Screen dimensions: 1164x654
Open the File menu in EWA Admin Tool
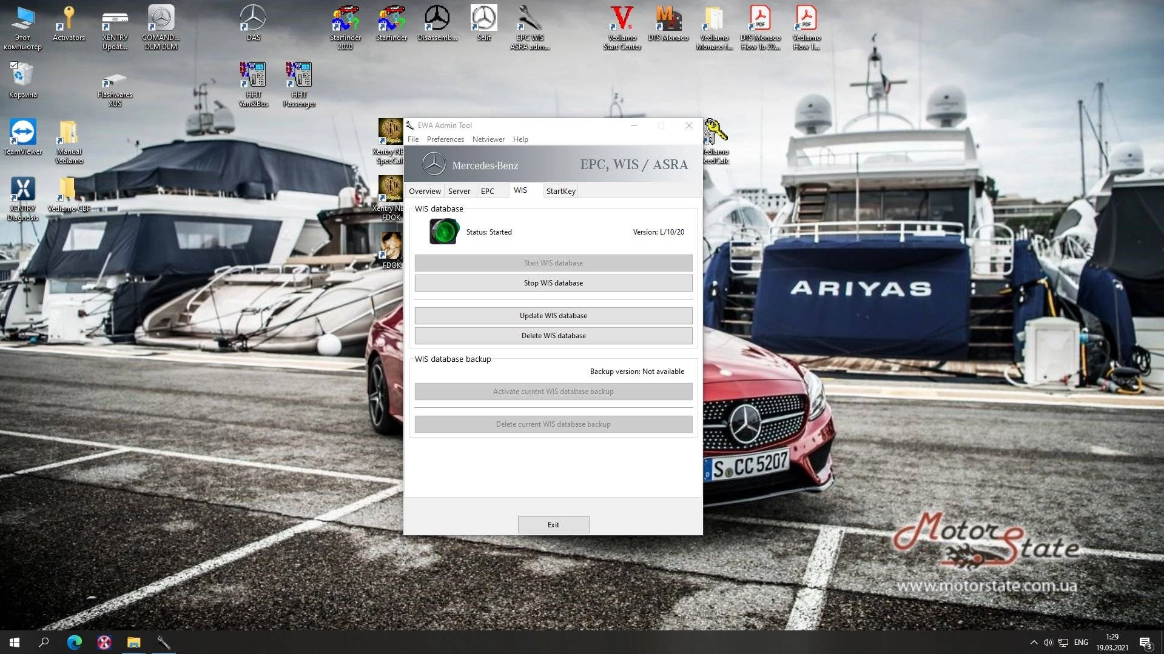[413, 139]
